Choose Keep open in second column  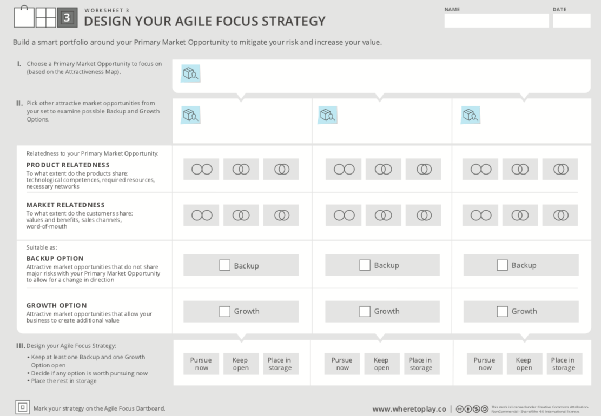point(381,364)
